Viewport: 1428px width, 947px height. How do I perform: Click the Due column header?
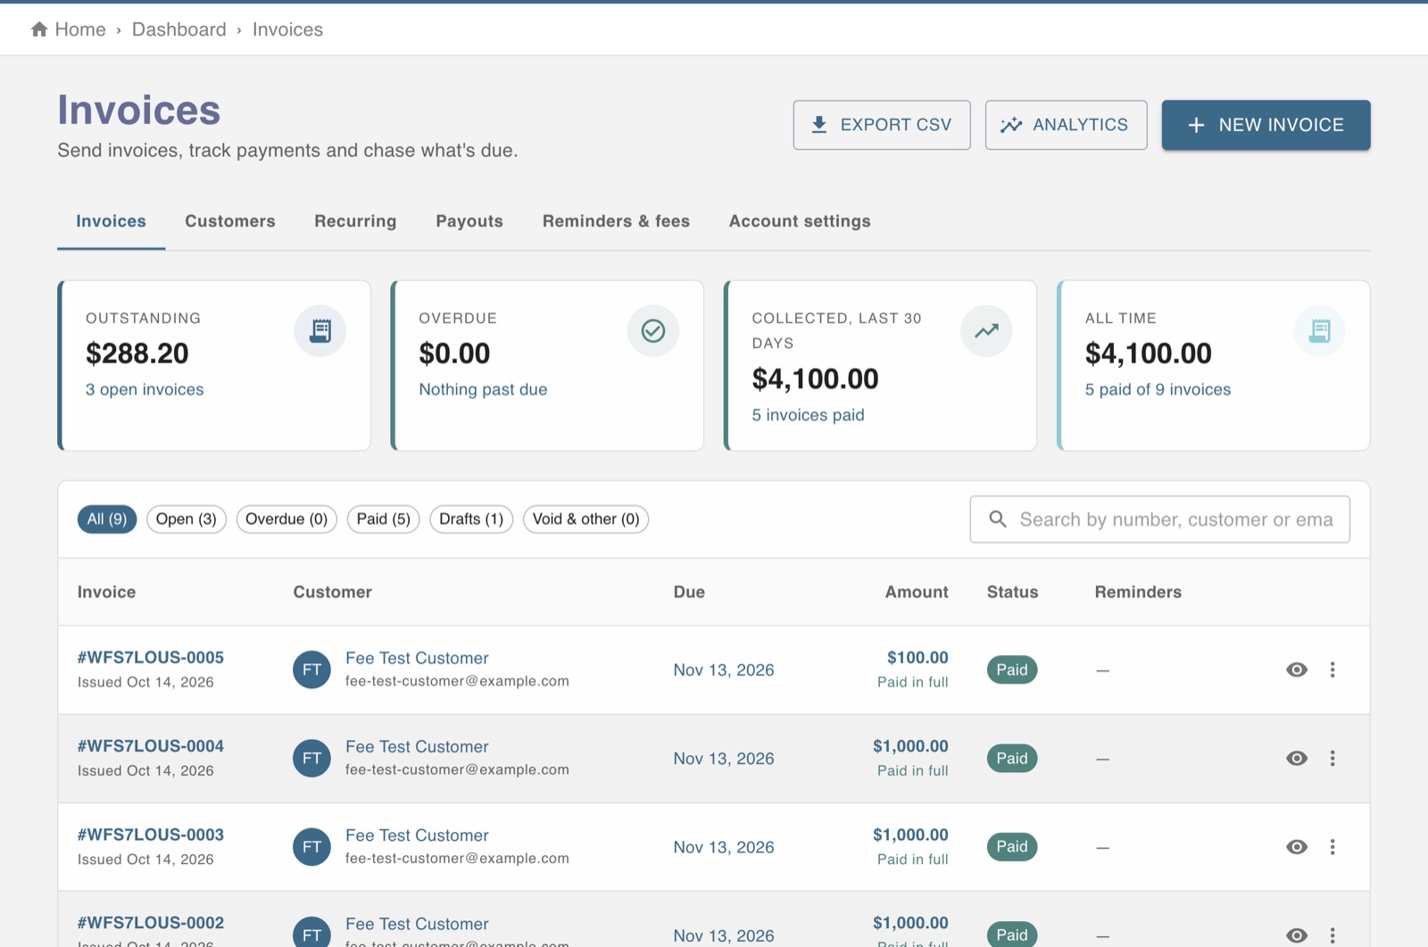click(689, 592)
